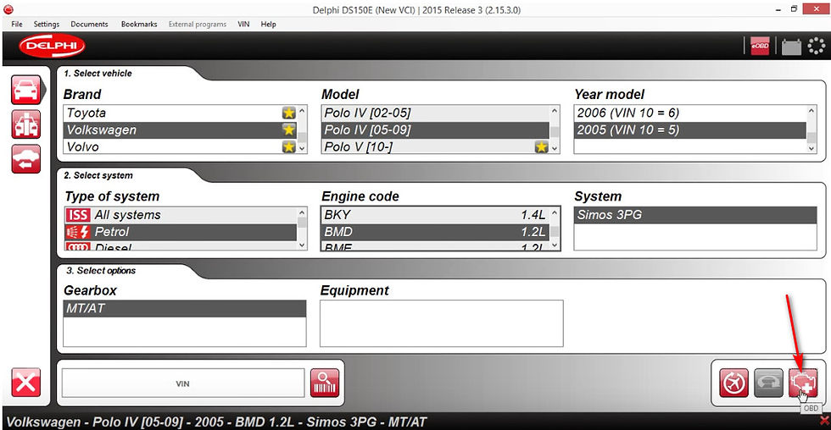Click the application icon in title bar
Viewport: 831px width, 430px height.
pyautogui.click(x=8, y=9)
